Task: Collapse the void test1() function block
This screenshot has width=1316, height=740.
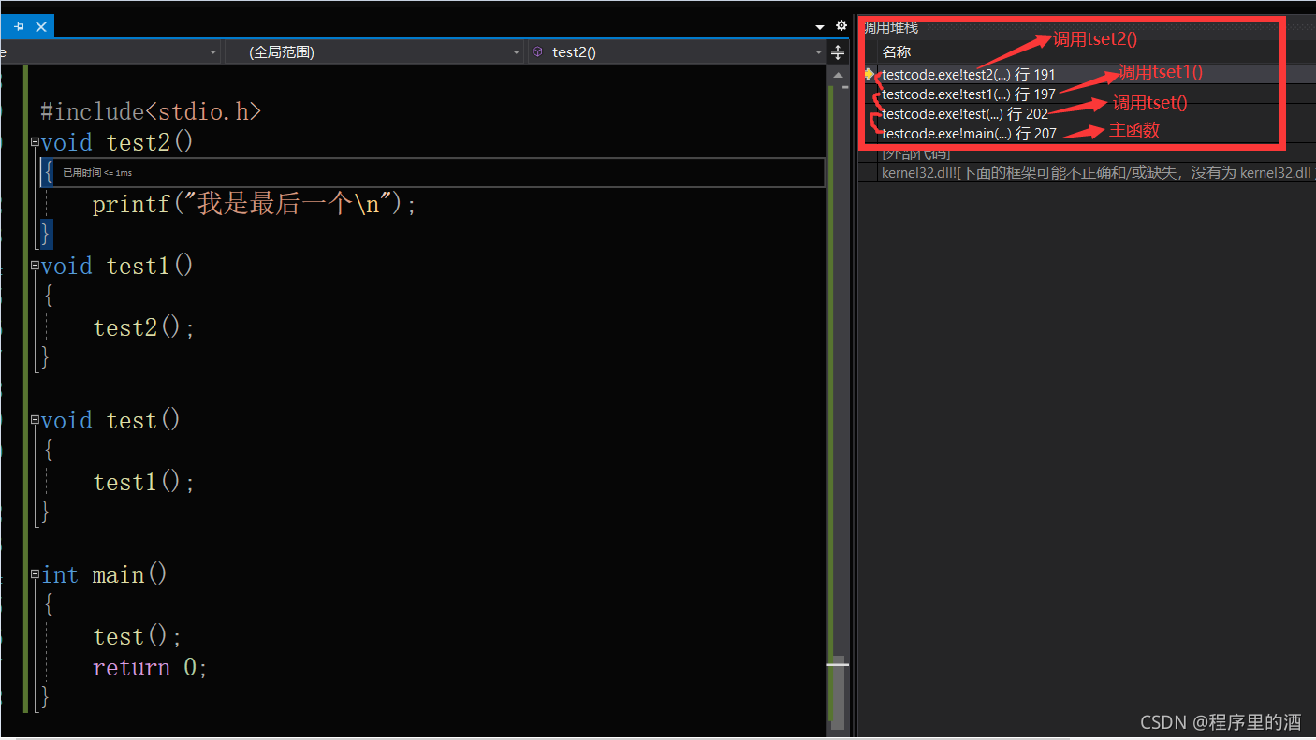Action: [x=35, y=266]
